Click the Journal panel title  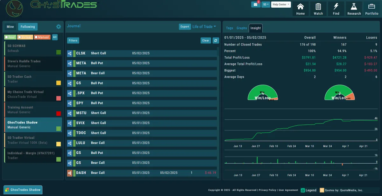[x=74, y=26]
